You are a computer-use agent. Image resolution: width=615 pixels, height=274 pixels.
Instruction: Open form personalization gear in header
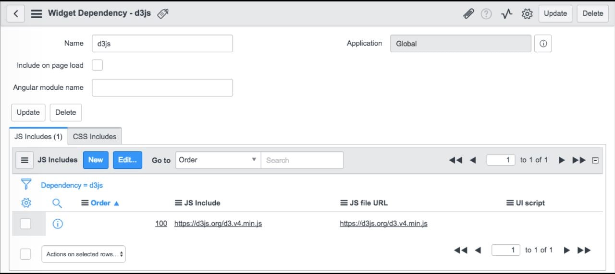[x=527, y=14]
